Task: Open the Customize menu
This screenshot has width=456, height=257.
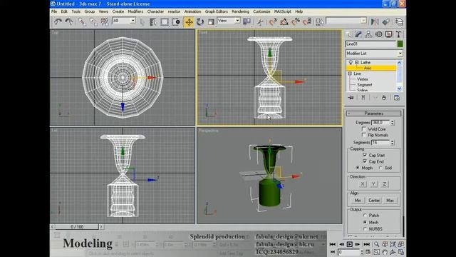Action: coord(261,11)
